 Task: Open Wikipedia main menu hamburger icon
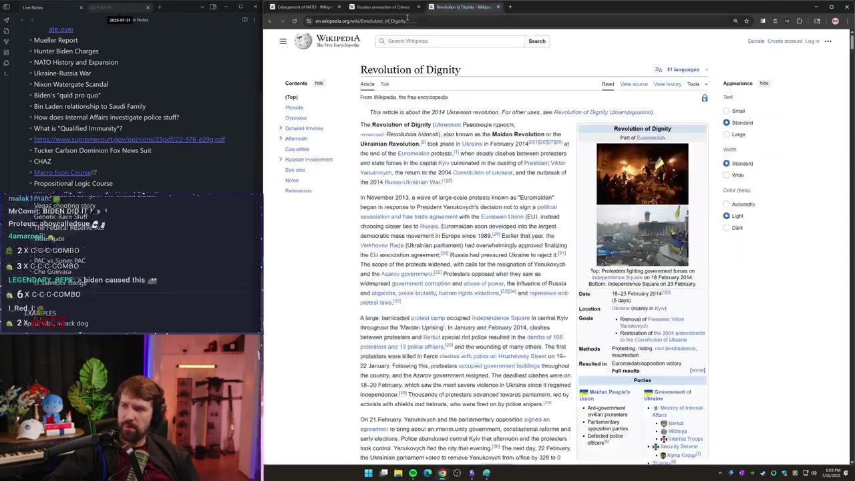coord(283,41)
